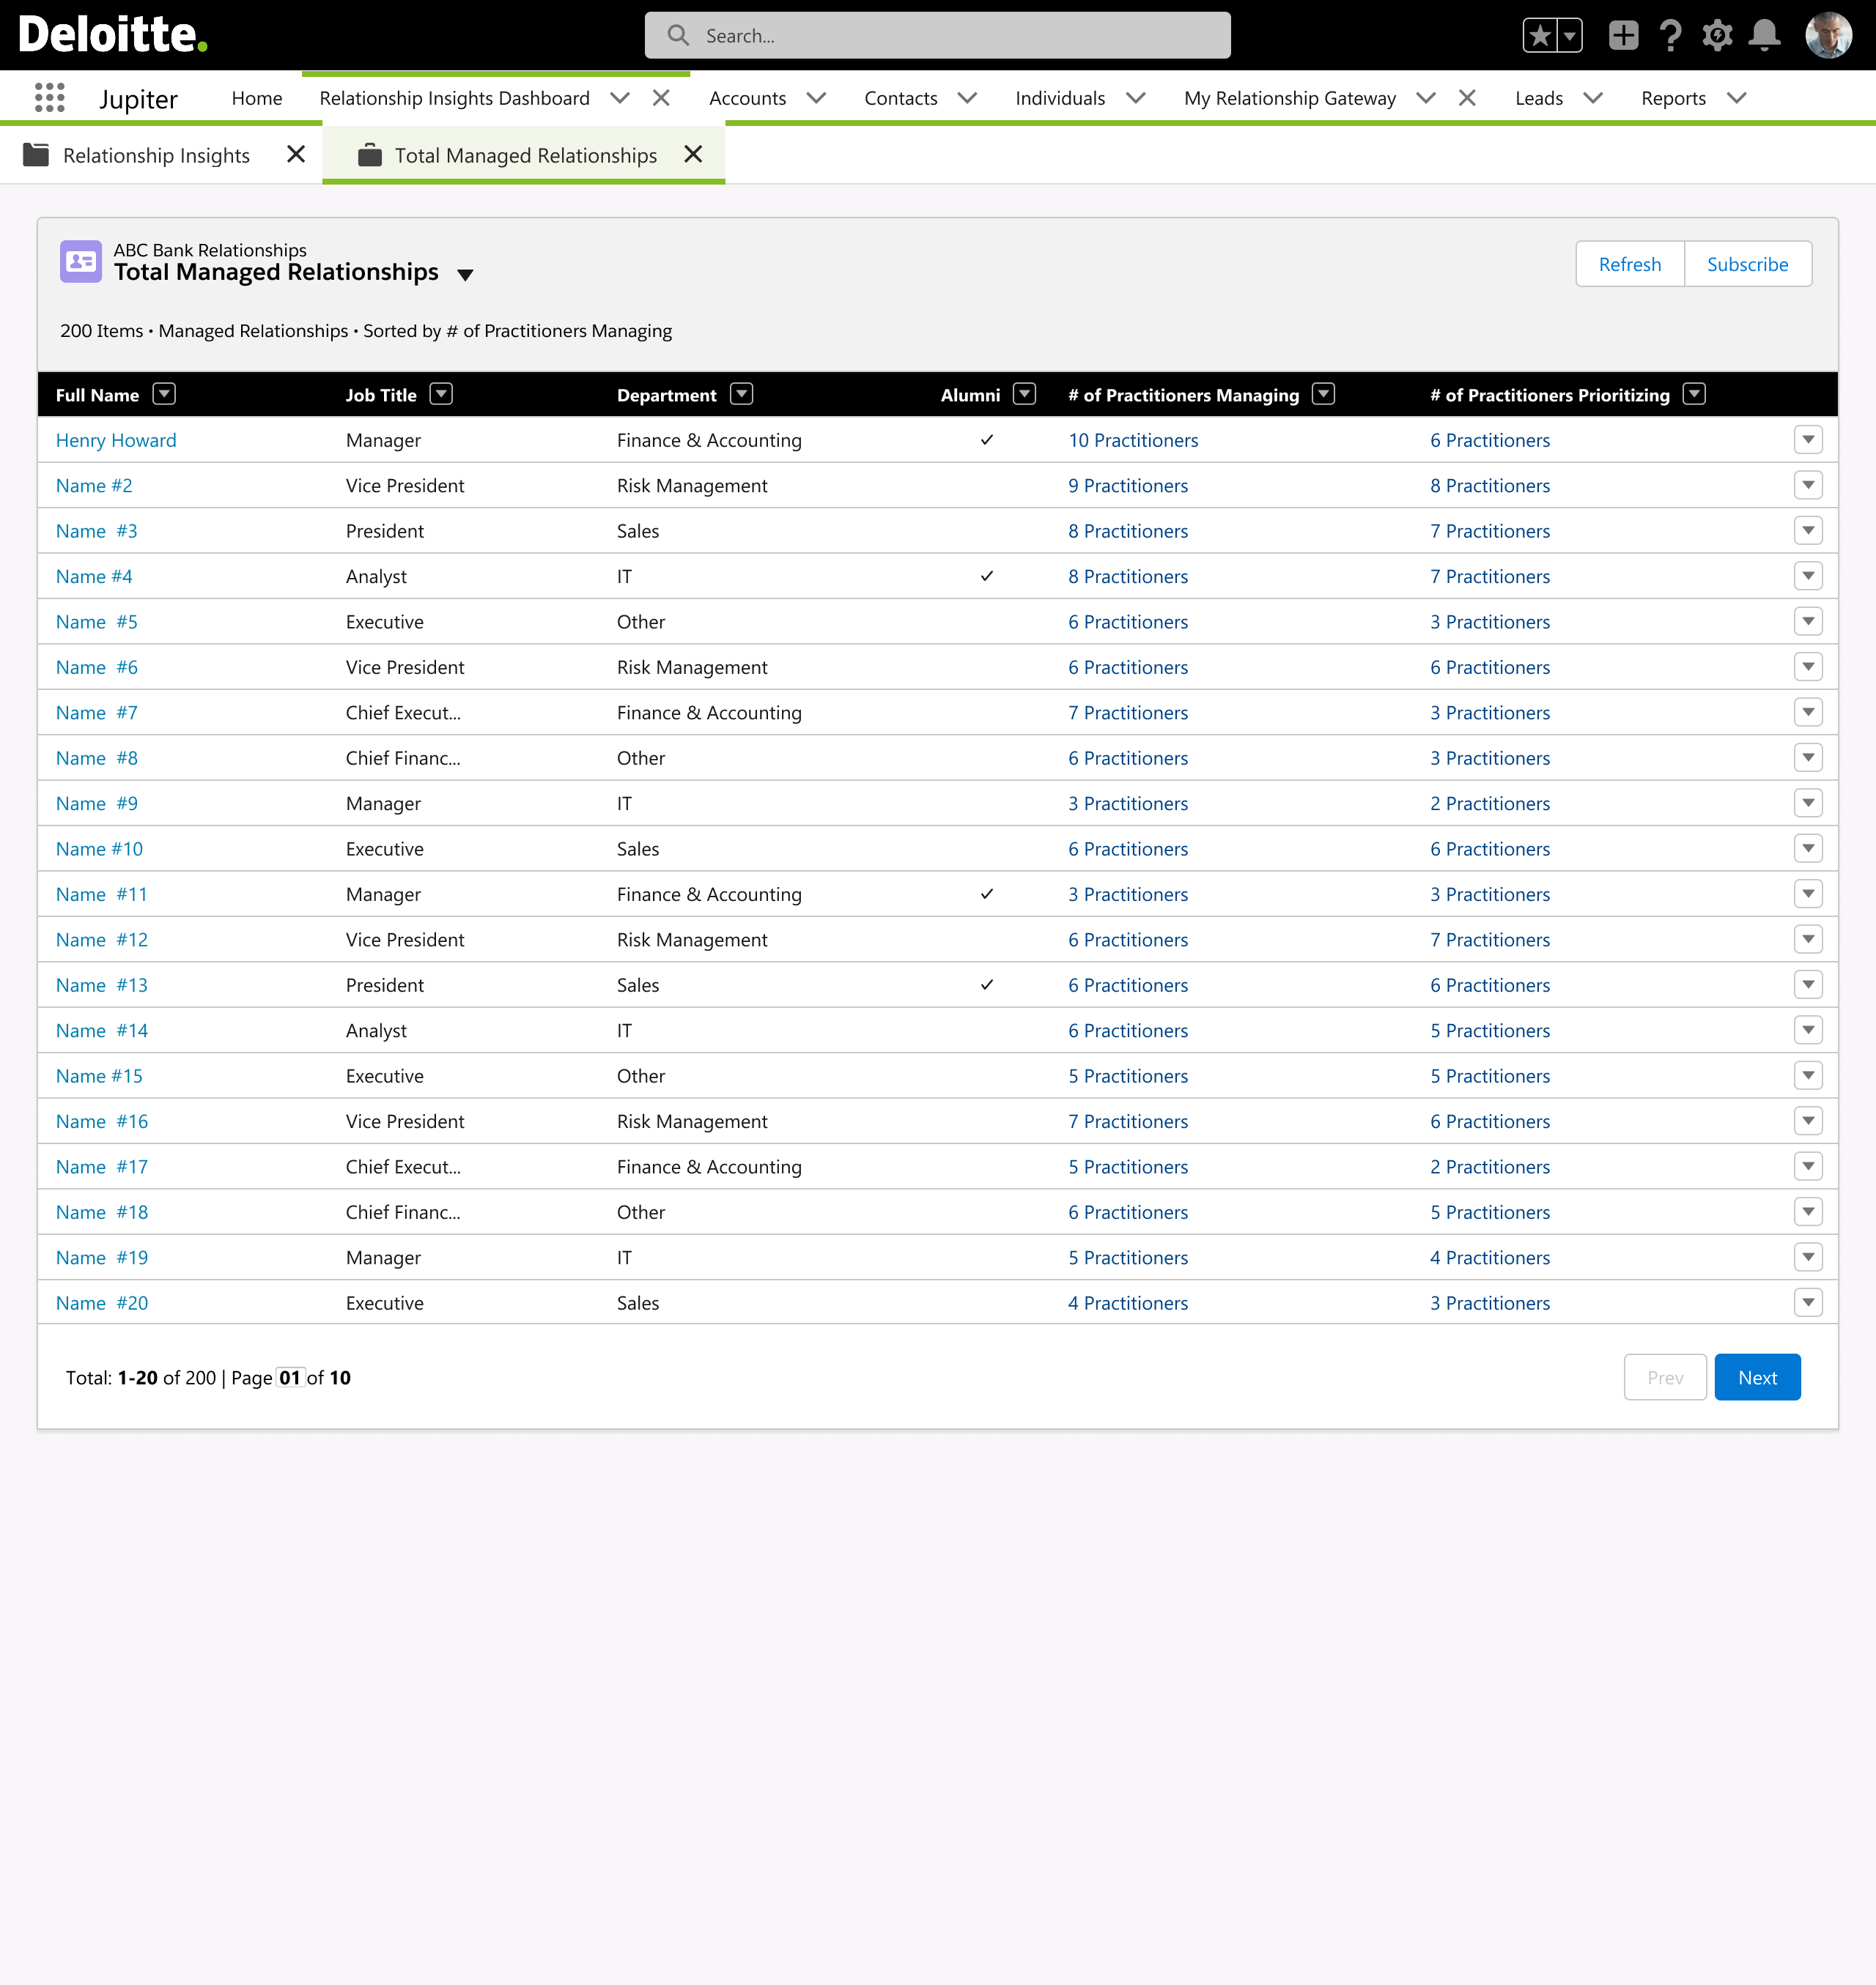
Task: Close the My Relationship Gateway tab
Action: (x=1467, y=98)
